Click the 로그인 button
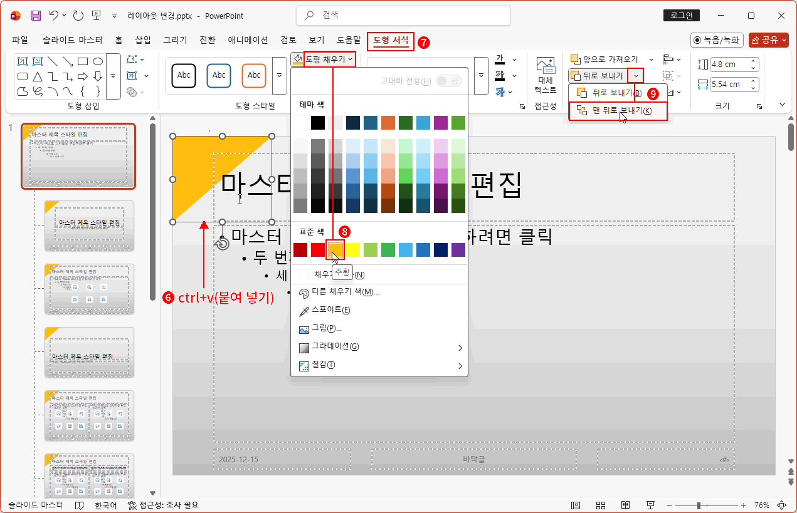This screenshot has height=513, width=797. 681,15
